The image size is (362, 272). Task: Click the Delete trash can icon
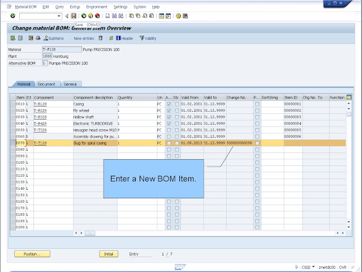101,38
